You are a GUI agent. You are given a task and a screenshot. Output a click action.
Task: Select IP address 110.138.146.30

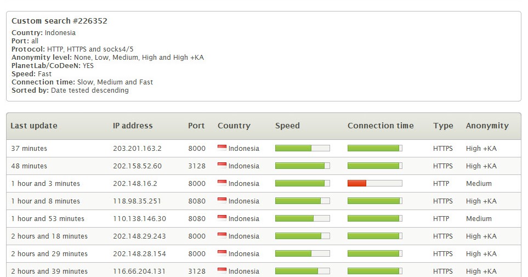click(139, 218)
